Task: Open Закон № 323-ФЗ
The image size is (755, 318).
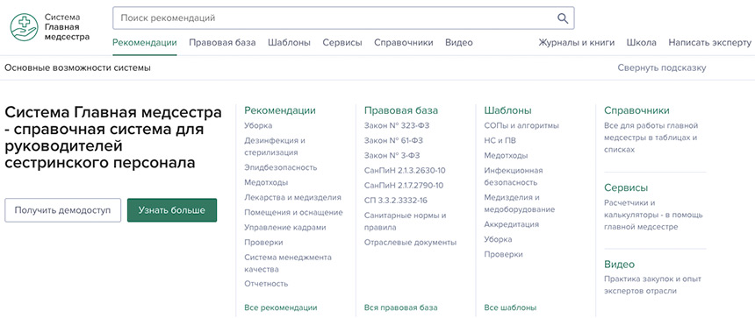Action: (x=397, y=125)
